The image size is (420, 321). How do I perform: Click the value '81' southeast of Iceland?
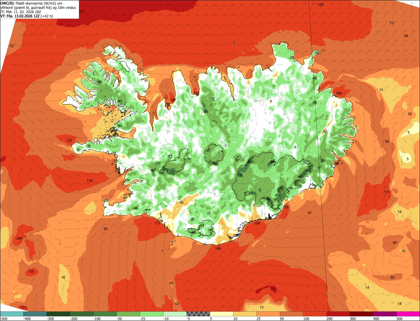(x=310, y=213)
